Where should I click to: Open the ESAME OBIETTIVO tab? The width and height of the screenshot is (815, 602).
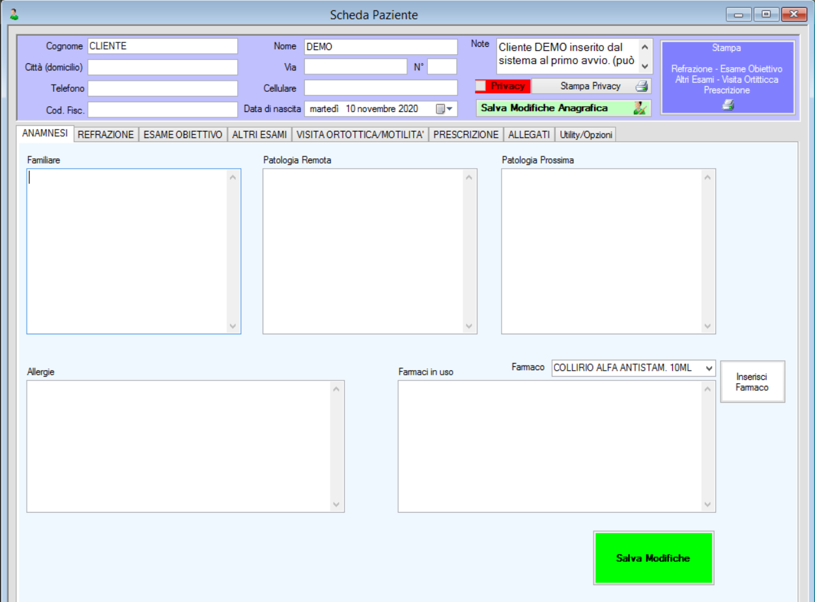(182, 134)
